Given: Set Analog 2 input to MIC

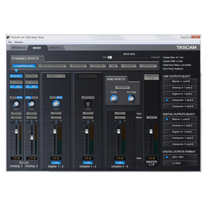Looking at the screenshot, I should point(32,87).
